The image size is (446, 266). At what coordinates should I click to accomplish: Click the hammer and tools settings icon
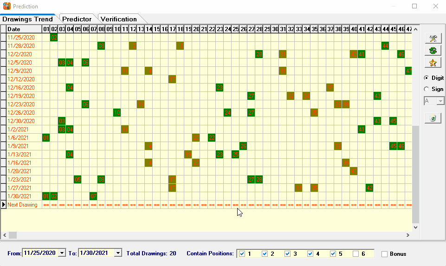(433, 39)
